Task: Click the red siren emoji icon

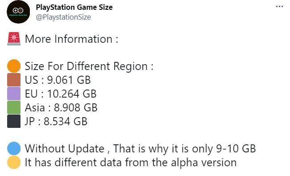Action: (x=14, y=39)
